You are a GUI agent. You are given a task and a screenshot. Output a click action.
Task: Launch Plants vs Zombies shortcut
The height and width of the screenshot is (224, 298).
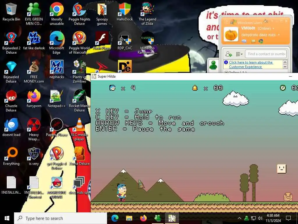click(79, 72)
